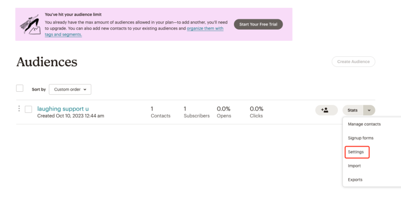
Task: Click the Created Oct 10, 2023 date text
Action: (70, 116)
